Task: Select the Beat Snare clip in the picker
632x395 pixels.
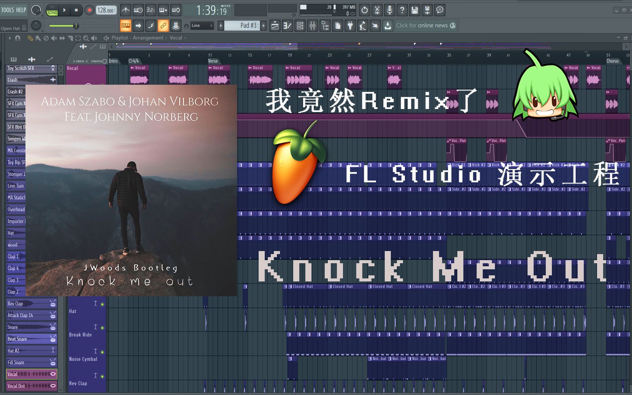Action: 32,339
